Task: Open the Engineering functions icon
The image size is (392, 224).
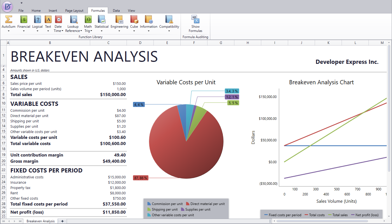Action: 119,19
